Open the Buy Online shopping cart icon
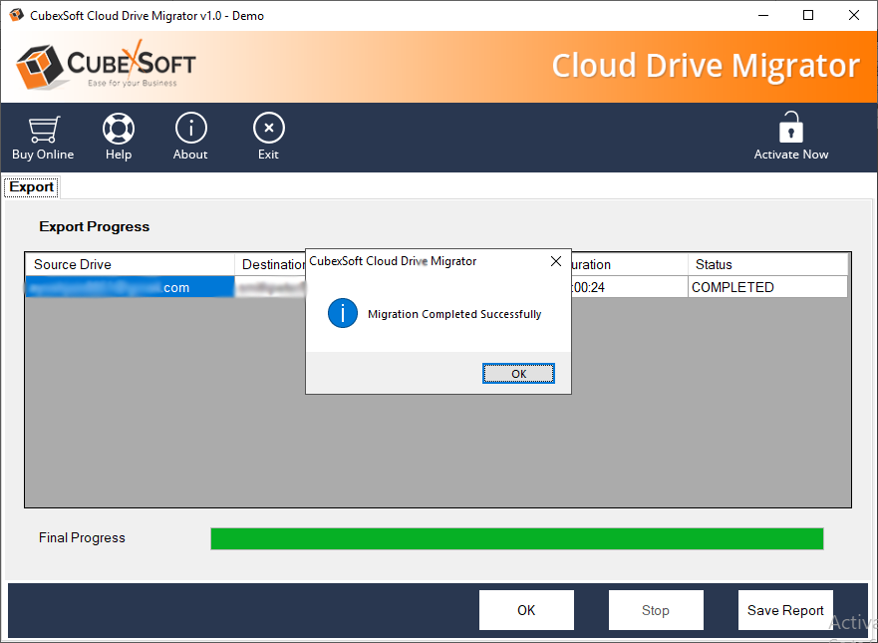 (44, 129)
